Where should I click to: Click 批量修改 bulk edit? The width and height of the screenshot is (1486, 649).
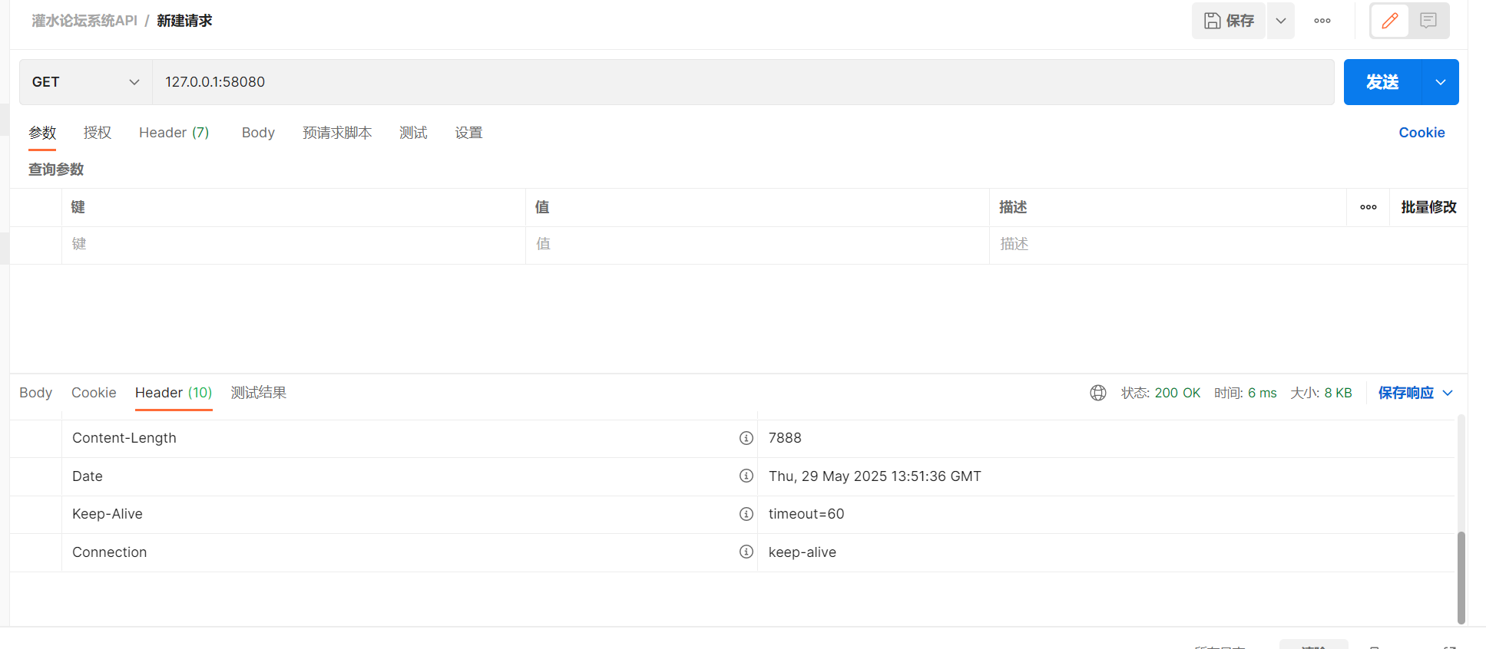pos(1428,207)
